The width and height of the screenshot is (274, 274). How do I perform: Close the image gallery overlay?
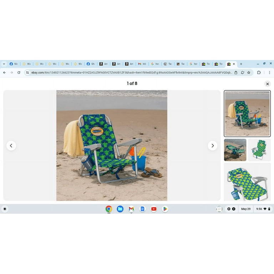[x=267, y=84]
